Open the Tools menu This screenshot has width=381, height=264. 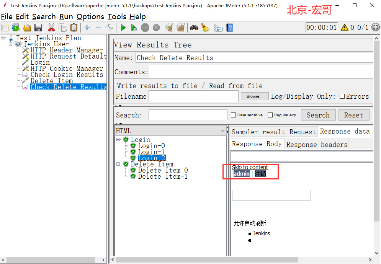[x=117, y=16]
